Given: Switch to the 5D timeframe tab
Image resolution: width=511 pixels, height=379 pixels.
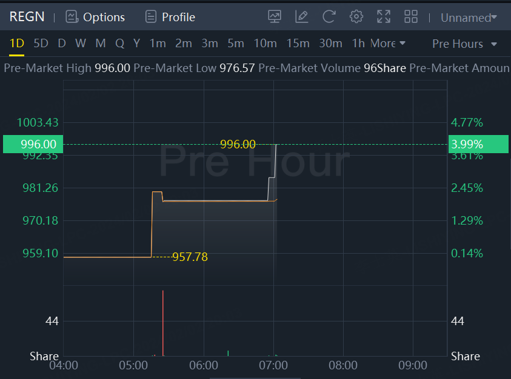Looking at the screenshot, I should point(41,44).
